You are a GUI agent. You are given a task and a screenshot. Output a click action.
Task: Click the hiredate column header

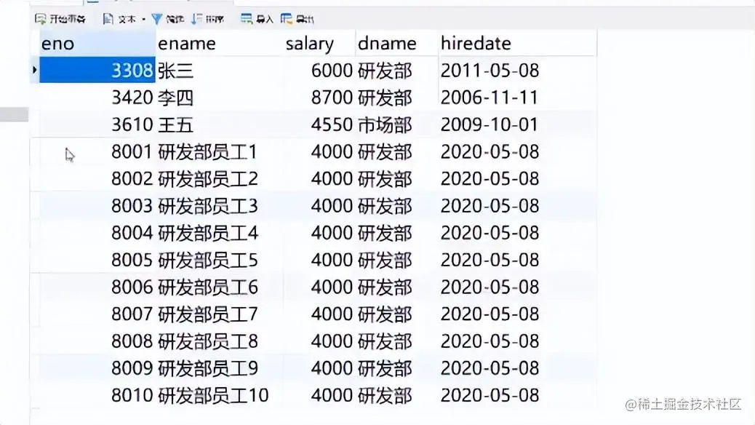518,44
